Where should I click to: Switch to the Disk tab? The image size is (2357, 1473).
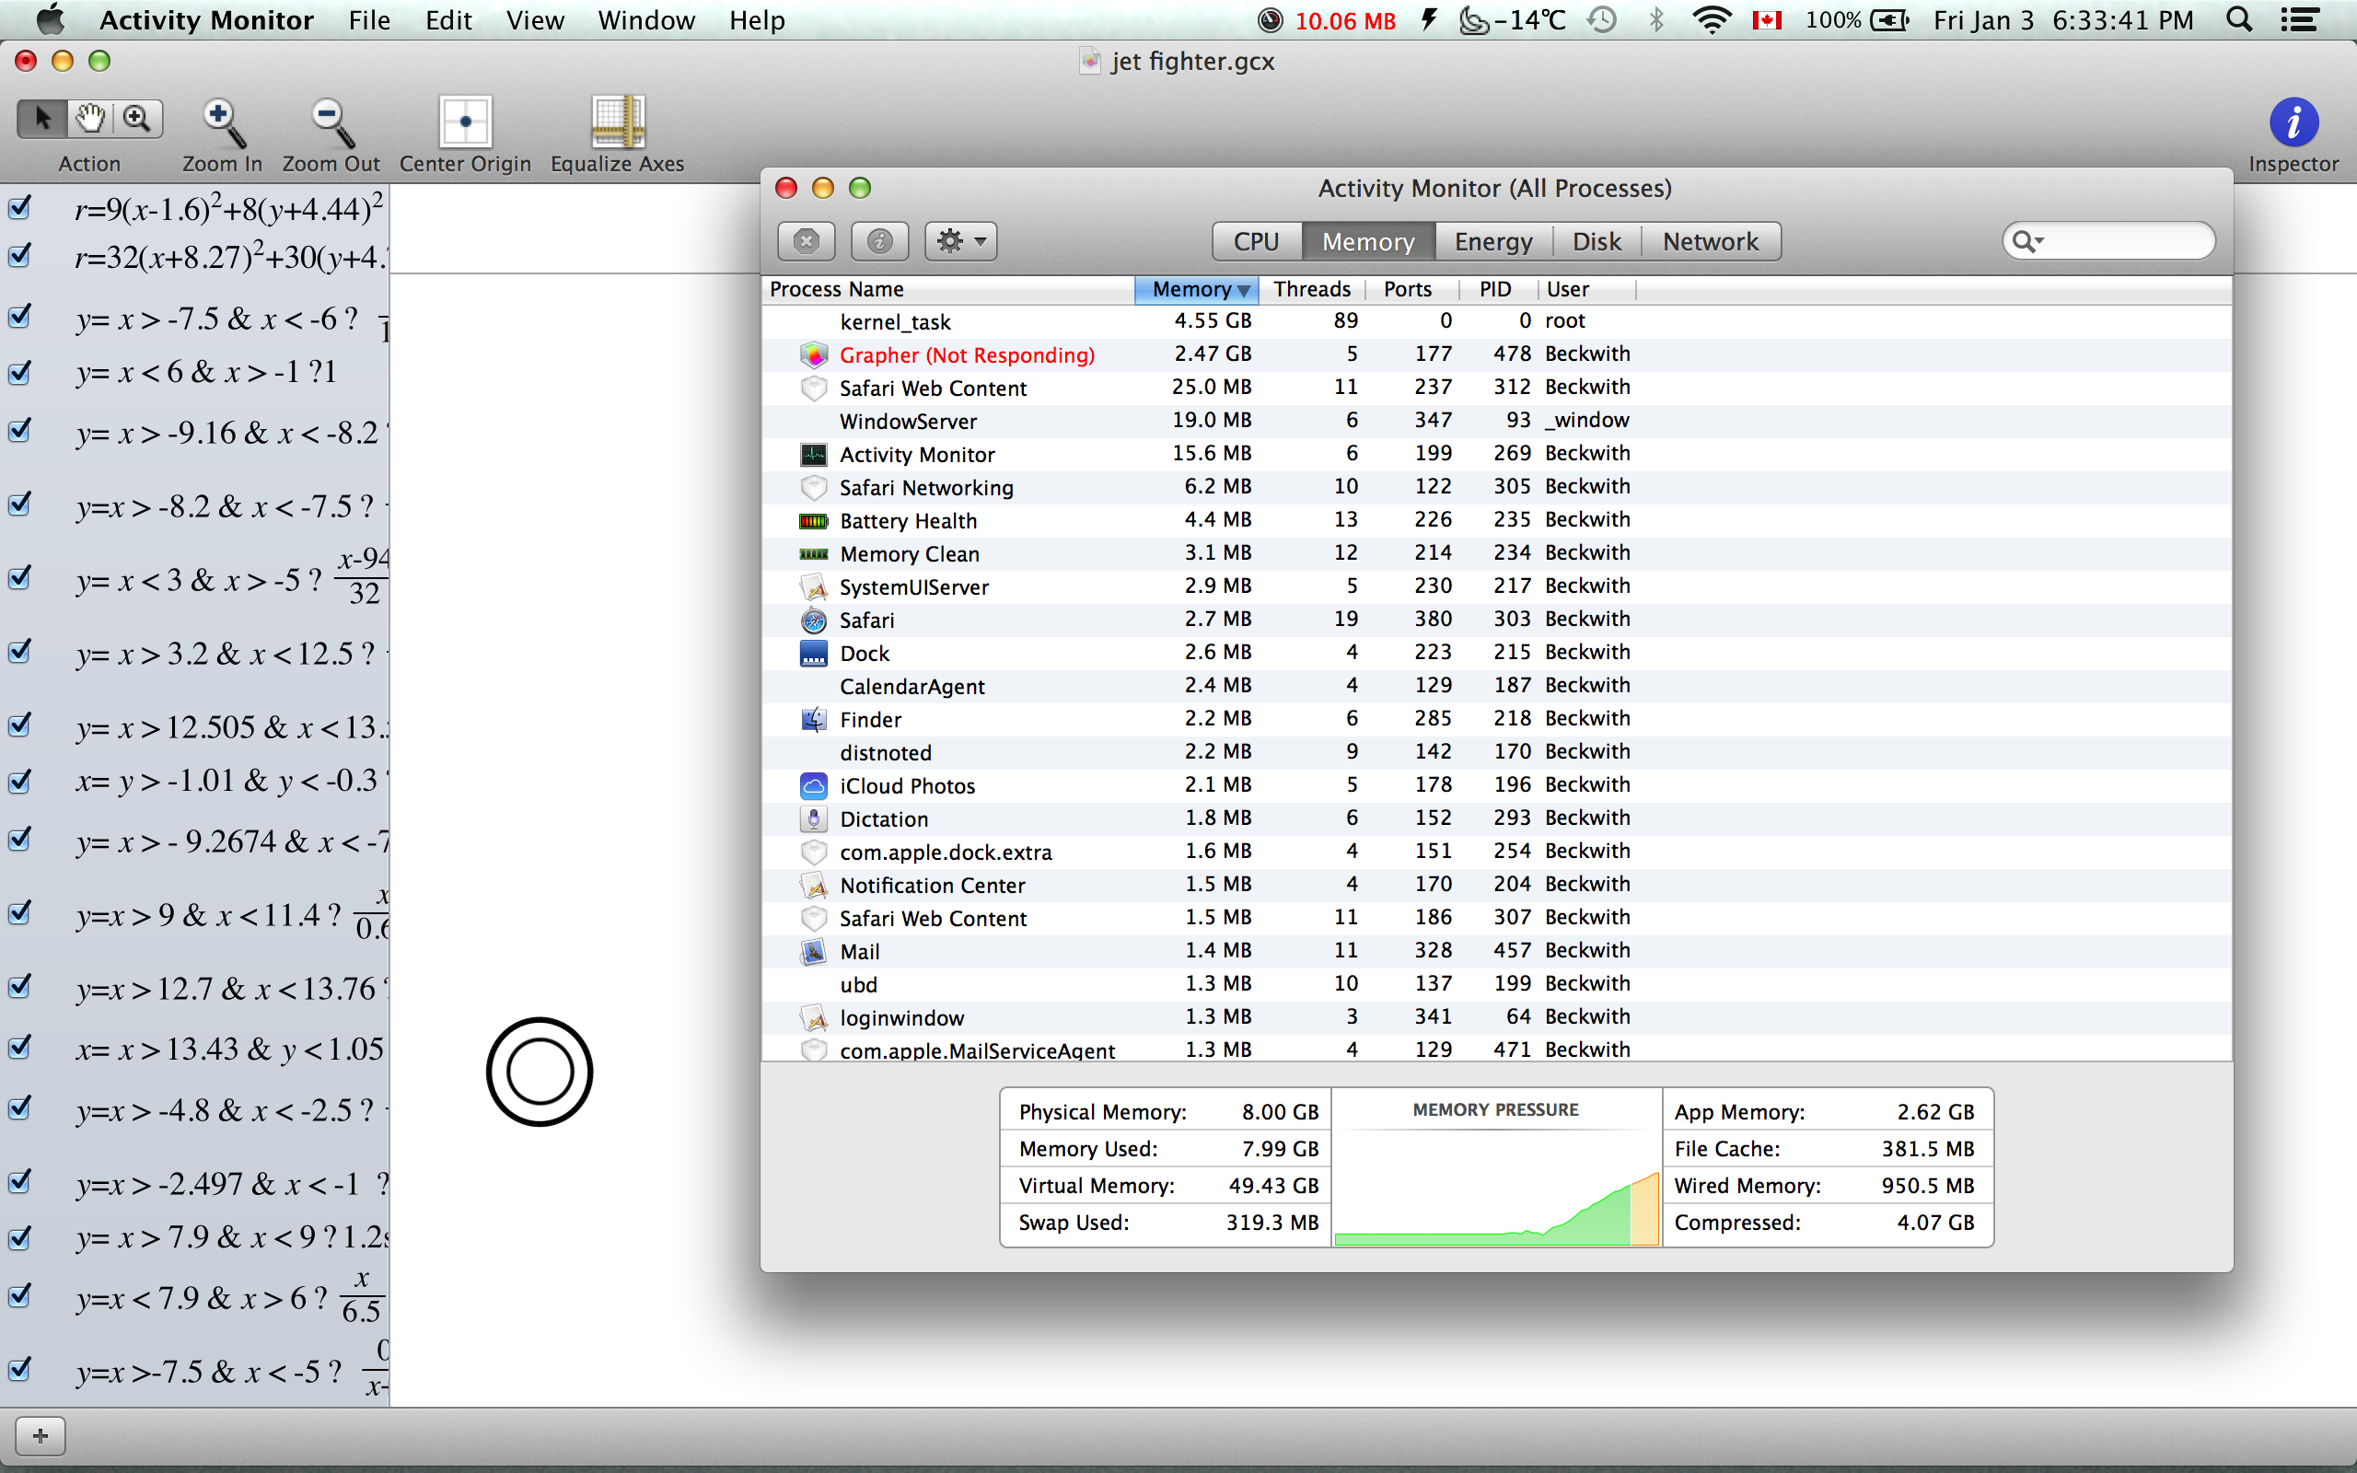(1596, 240)
